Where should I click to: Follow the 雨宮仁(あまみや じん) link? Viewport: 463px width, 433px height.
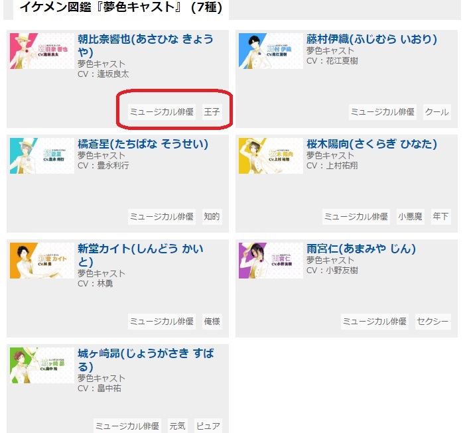(361, 249)
